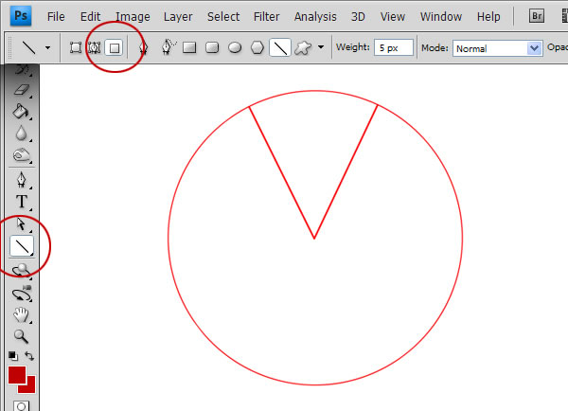Screen dimensions: 568x411
Task: Open the 3D menu
Action: 358,17
